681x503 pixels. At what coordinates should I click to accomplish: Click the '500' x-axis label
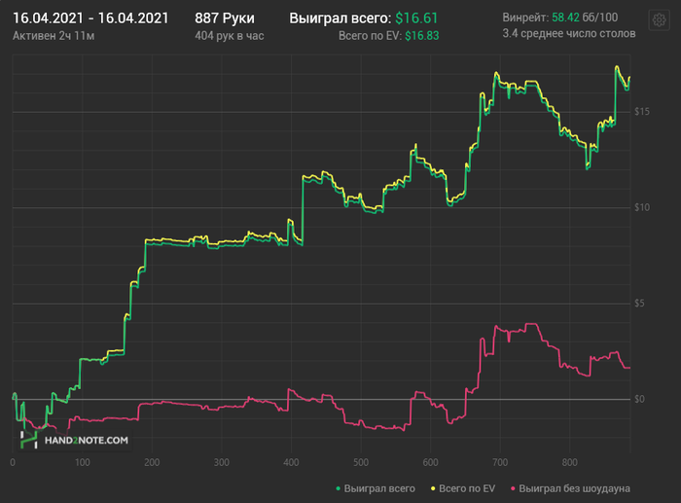(x=361, y=462)
